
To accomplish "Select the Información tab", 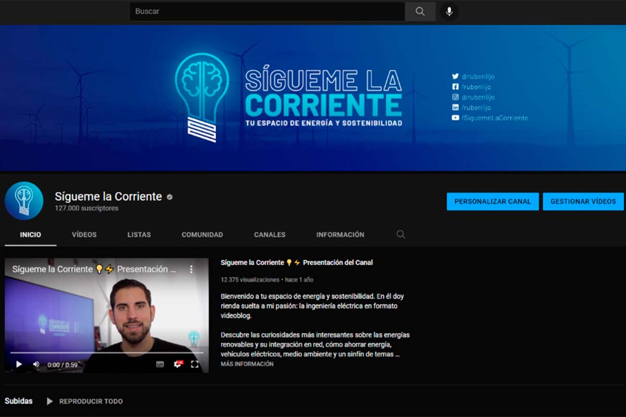I will tap(340, 235).
